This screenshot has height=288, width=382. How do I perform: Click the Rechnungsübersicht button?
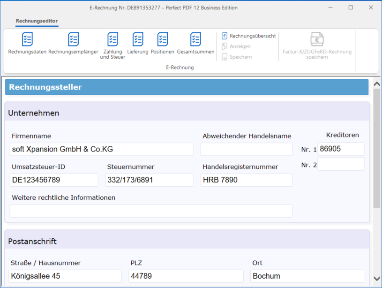(x=249, y=36)
